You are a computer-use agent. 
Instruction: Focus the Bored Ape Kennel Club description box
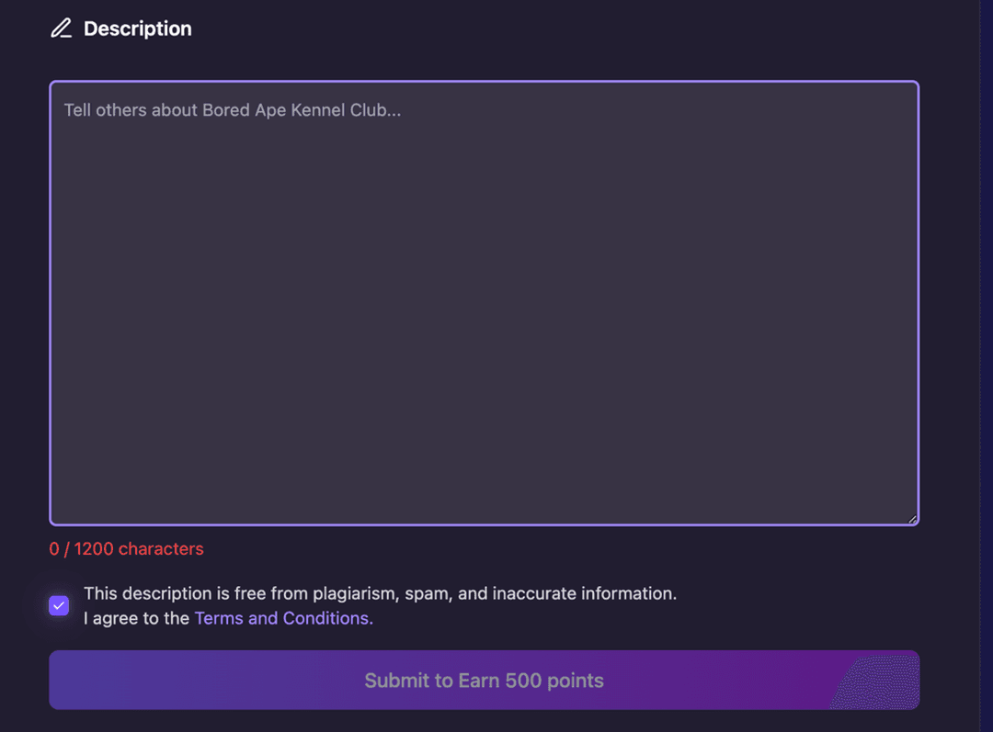(x=484, y=303)
